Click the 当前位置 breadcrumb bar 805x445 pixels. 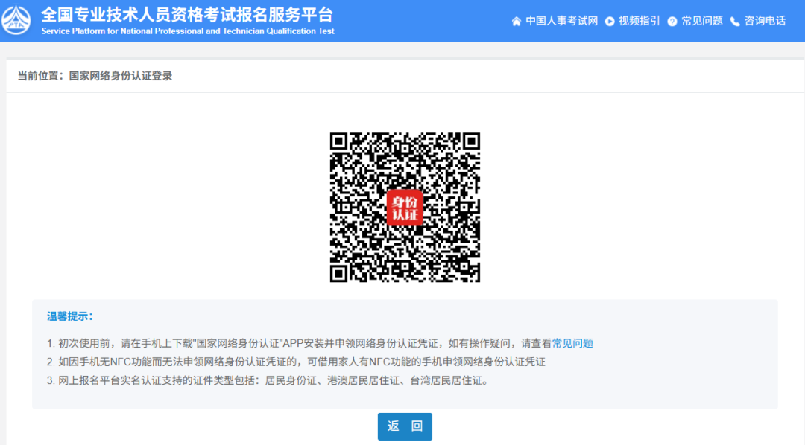(x=402, y=74)
